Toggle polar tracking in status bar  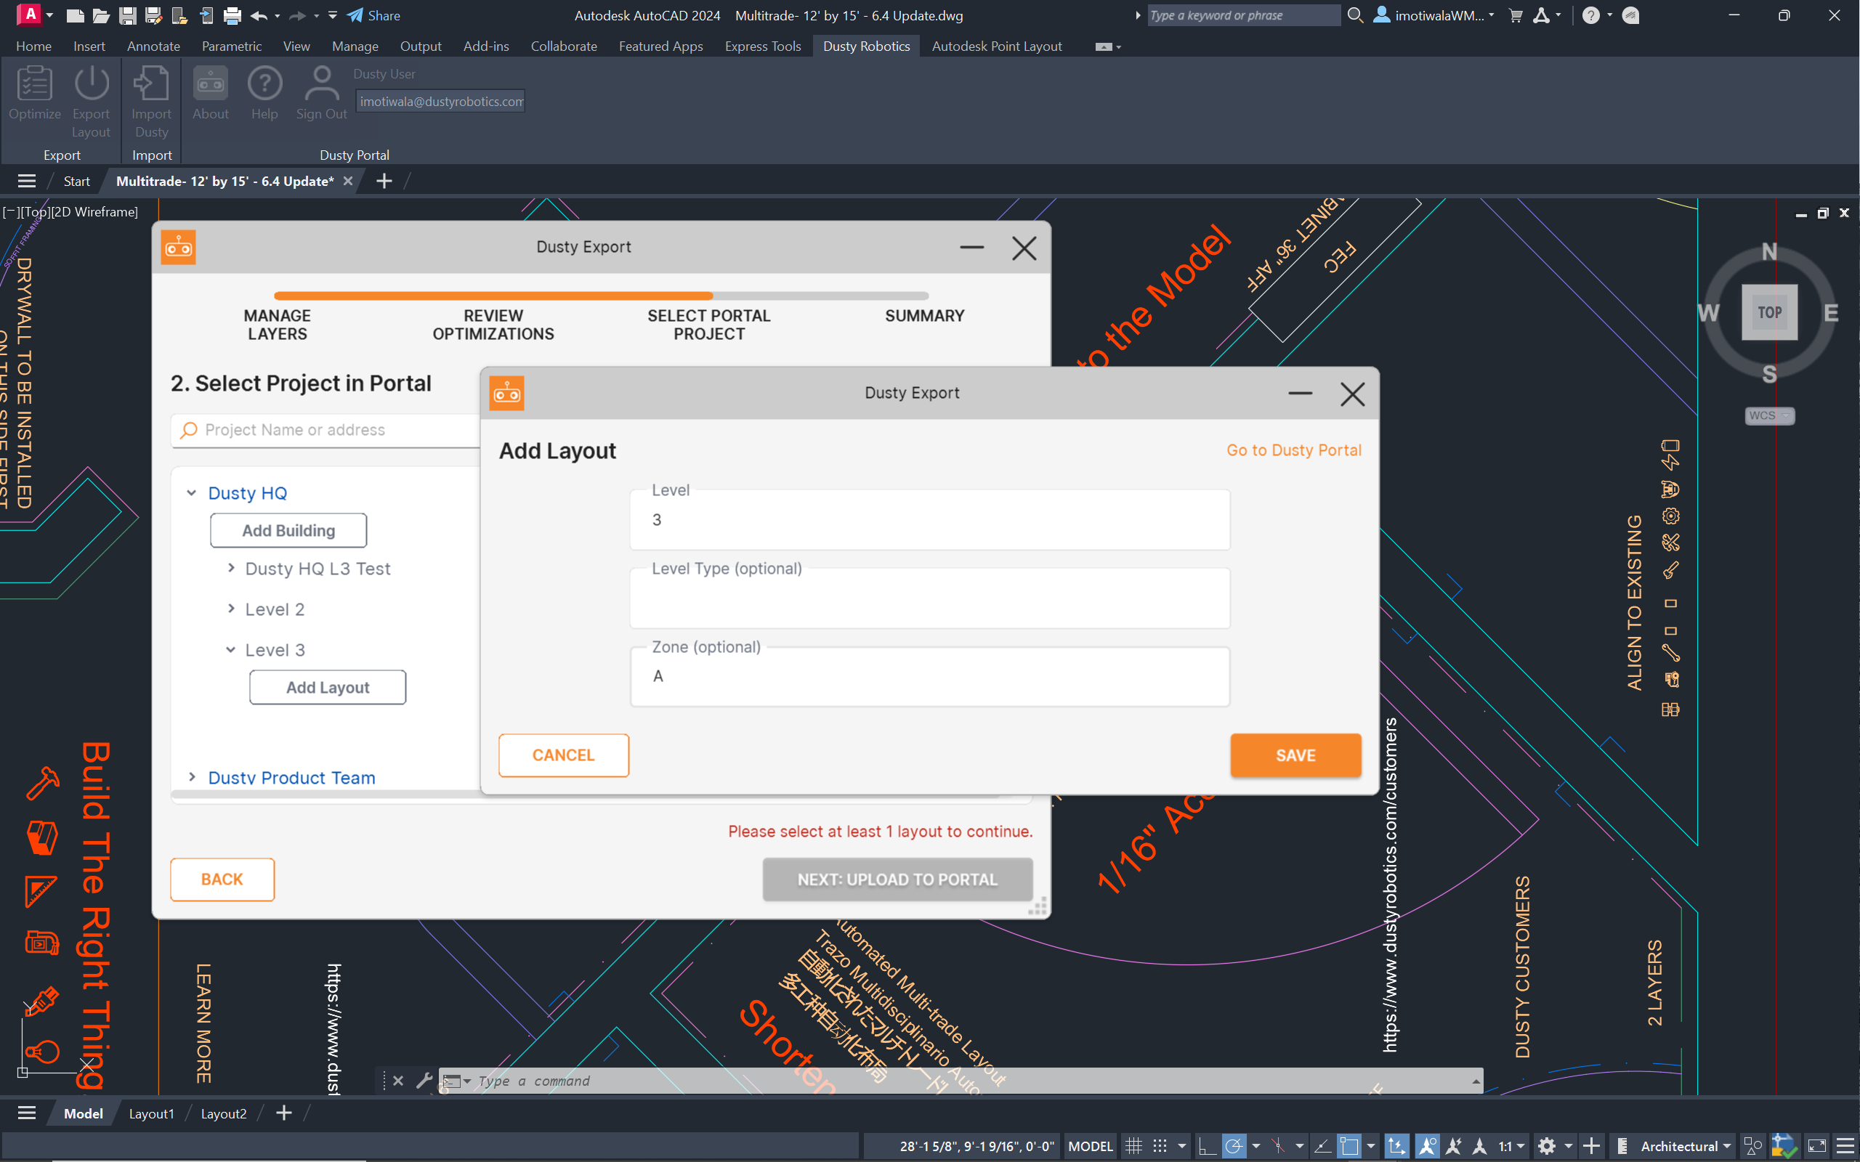pos(1234,1146)
